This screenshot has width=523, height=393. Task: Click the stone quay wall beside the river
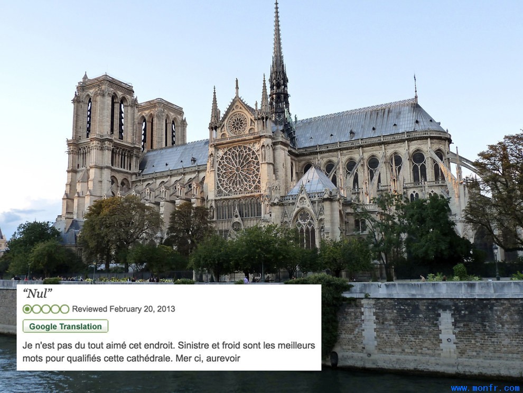(430, 329)
